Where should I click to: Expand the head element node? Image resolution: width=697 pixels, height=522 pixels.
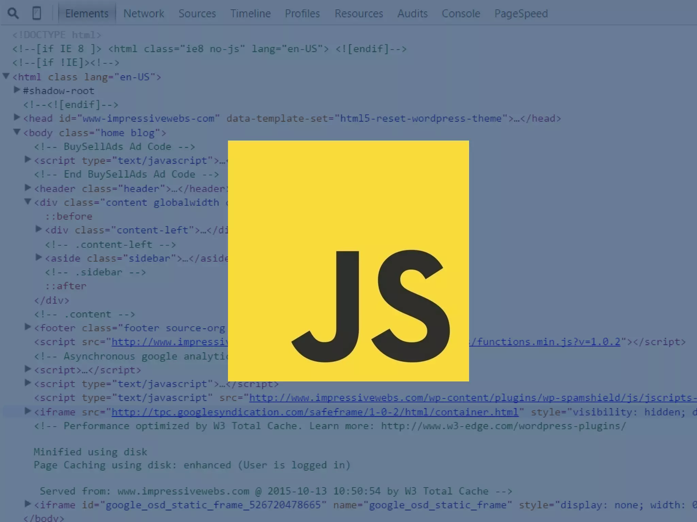(x=17, y=118)
